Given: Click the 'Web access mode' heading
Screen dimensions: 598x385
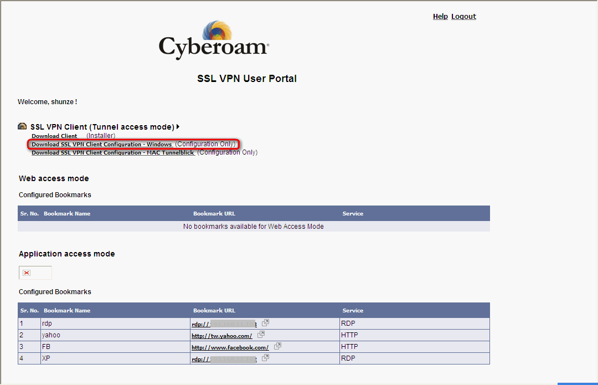Looking at the screenshot, I should click(54, 178).
